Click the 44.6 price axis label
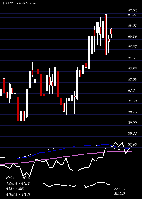Viewport: 142px width, 199px height. click(131, 58)
